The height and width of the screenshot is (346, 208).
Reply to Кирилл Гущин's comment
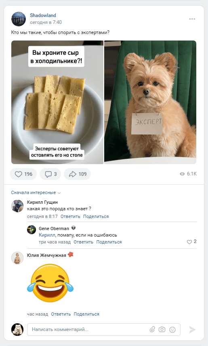point(70,216)
